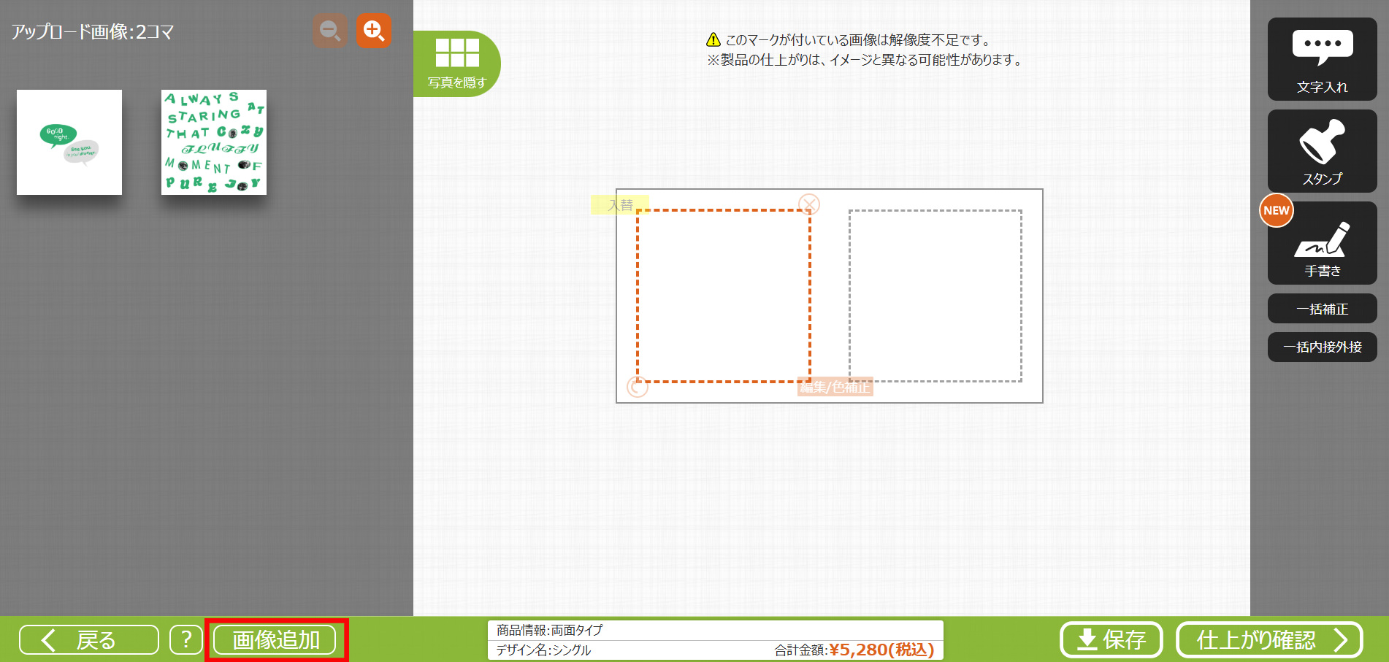Click the yellow resolution warning triangle icon
This screenshot has height=662, width=1389.
tap(713, 40)
